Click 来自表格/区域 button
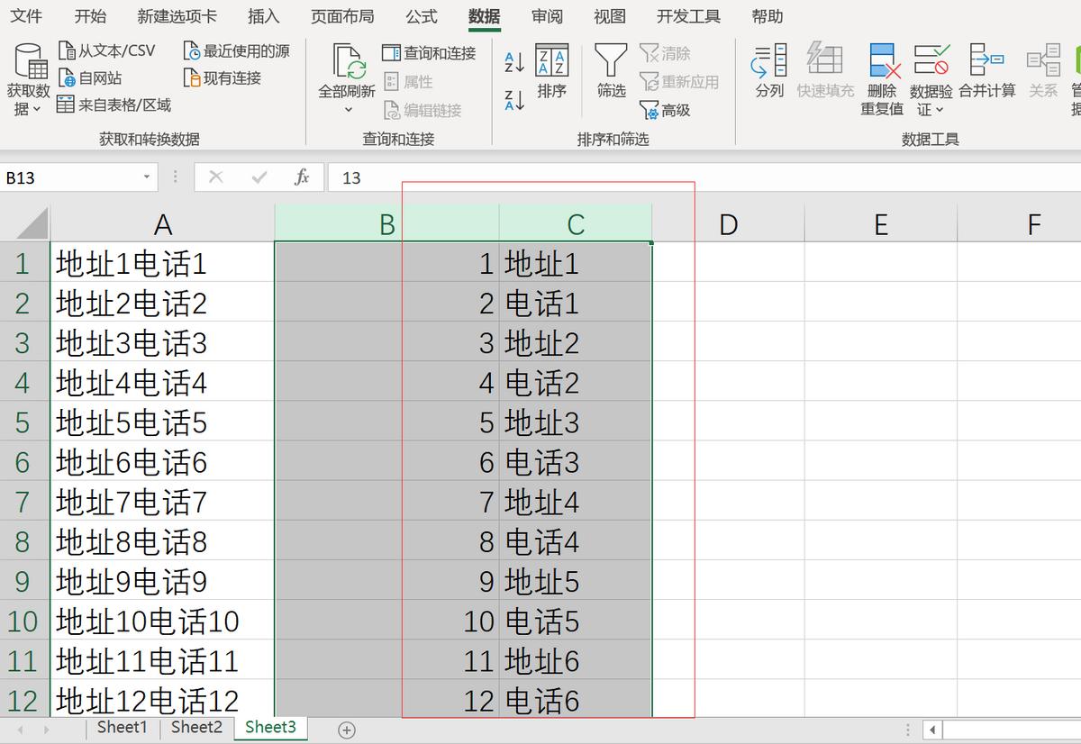This screenshot has width=1081, height=744. click(x=114, y=104)
